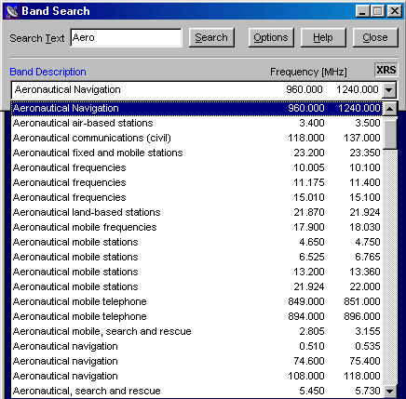406x399 pixels.
Task: Click the Frequency [MHz] column label
Action: [308, 73]
